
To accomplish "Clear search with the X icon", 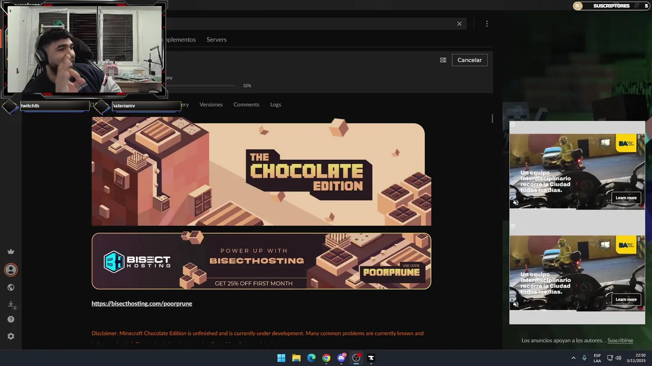I will click(459, 24).
